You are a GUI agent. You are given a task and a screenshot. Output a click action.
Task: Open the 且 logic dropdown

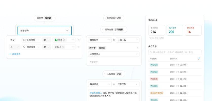(14, 47)
